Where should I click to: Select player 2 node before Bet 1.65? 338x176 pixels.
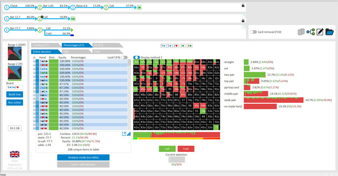pyautogui.click(x=40, y=8)
